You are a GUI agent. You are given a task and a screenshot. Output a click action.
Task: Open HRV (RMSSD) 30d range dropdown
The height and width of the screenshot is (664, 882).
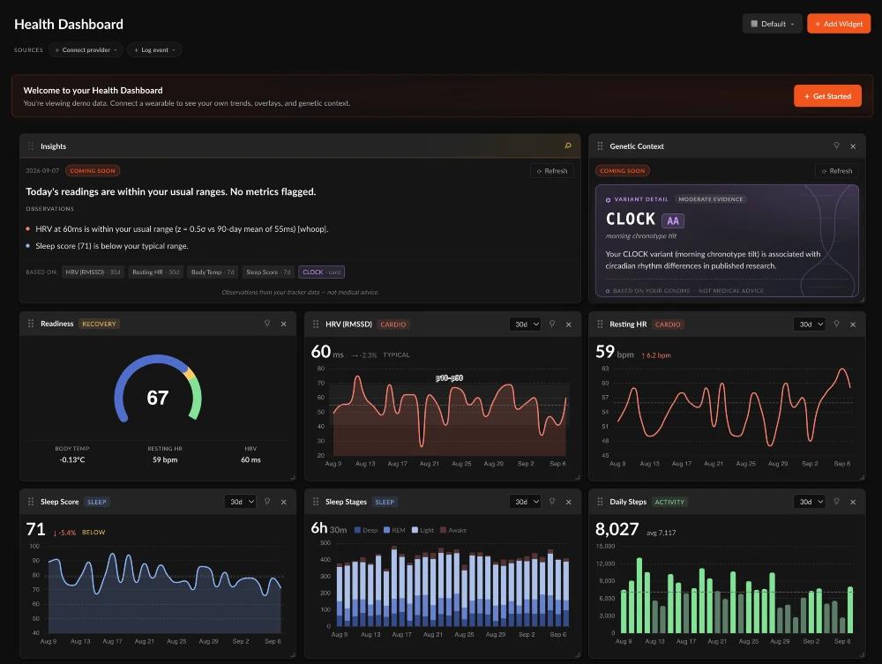[x=526, y=325]
